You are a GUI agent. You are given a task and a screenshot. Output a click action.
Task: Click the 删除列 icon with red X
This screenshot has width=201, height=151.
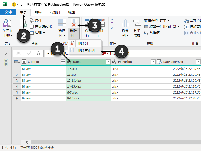(x=74, y=23)
